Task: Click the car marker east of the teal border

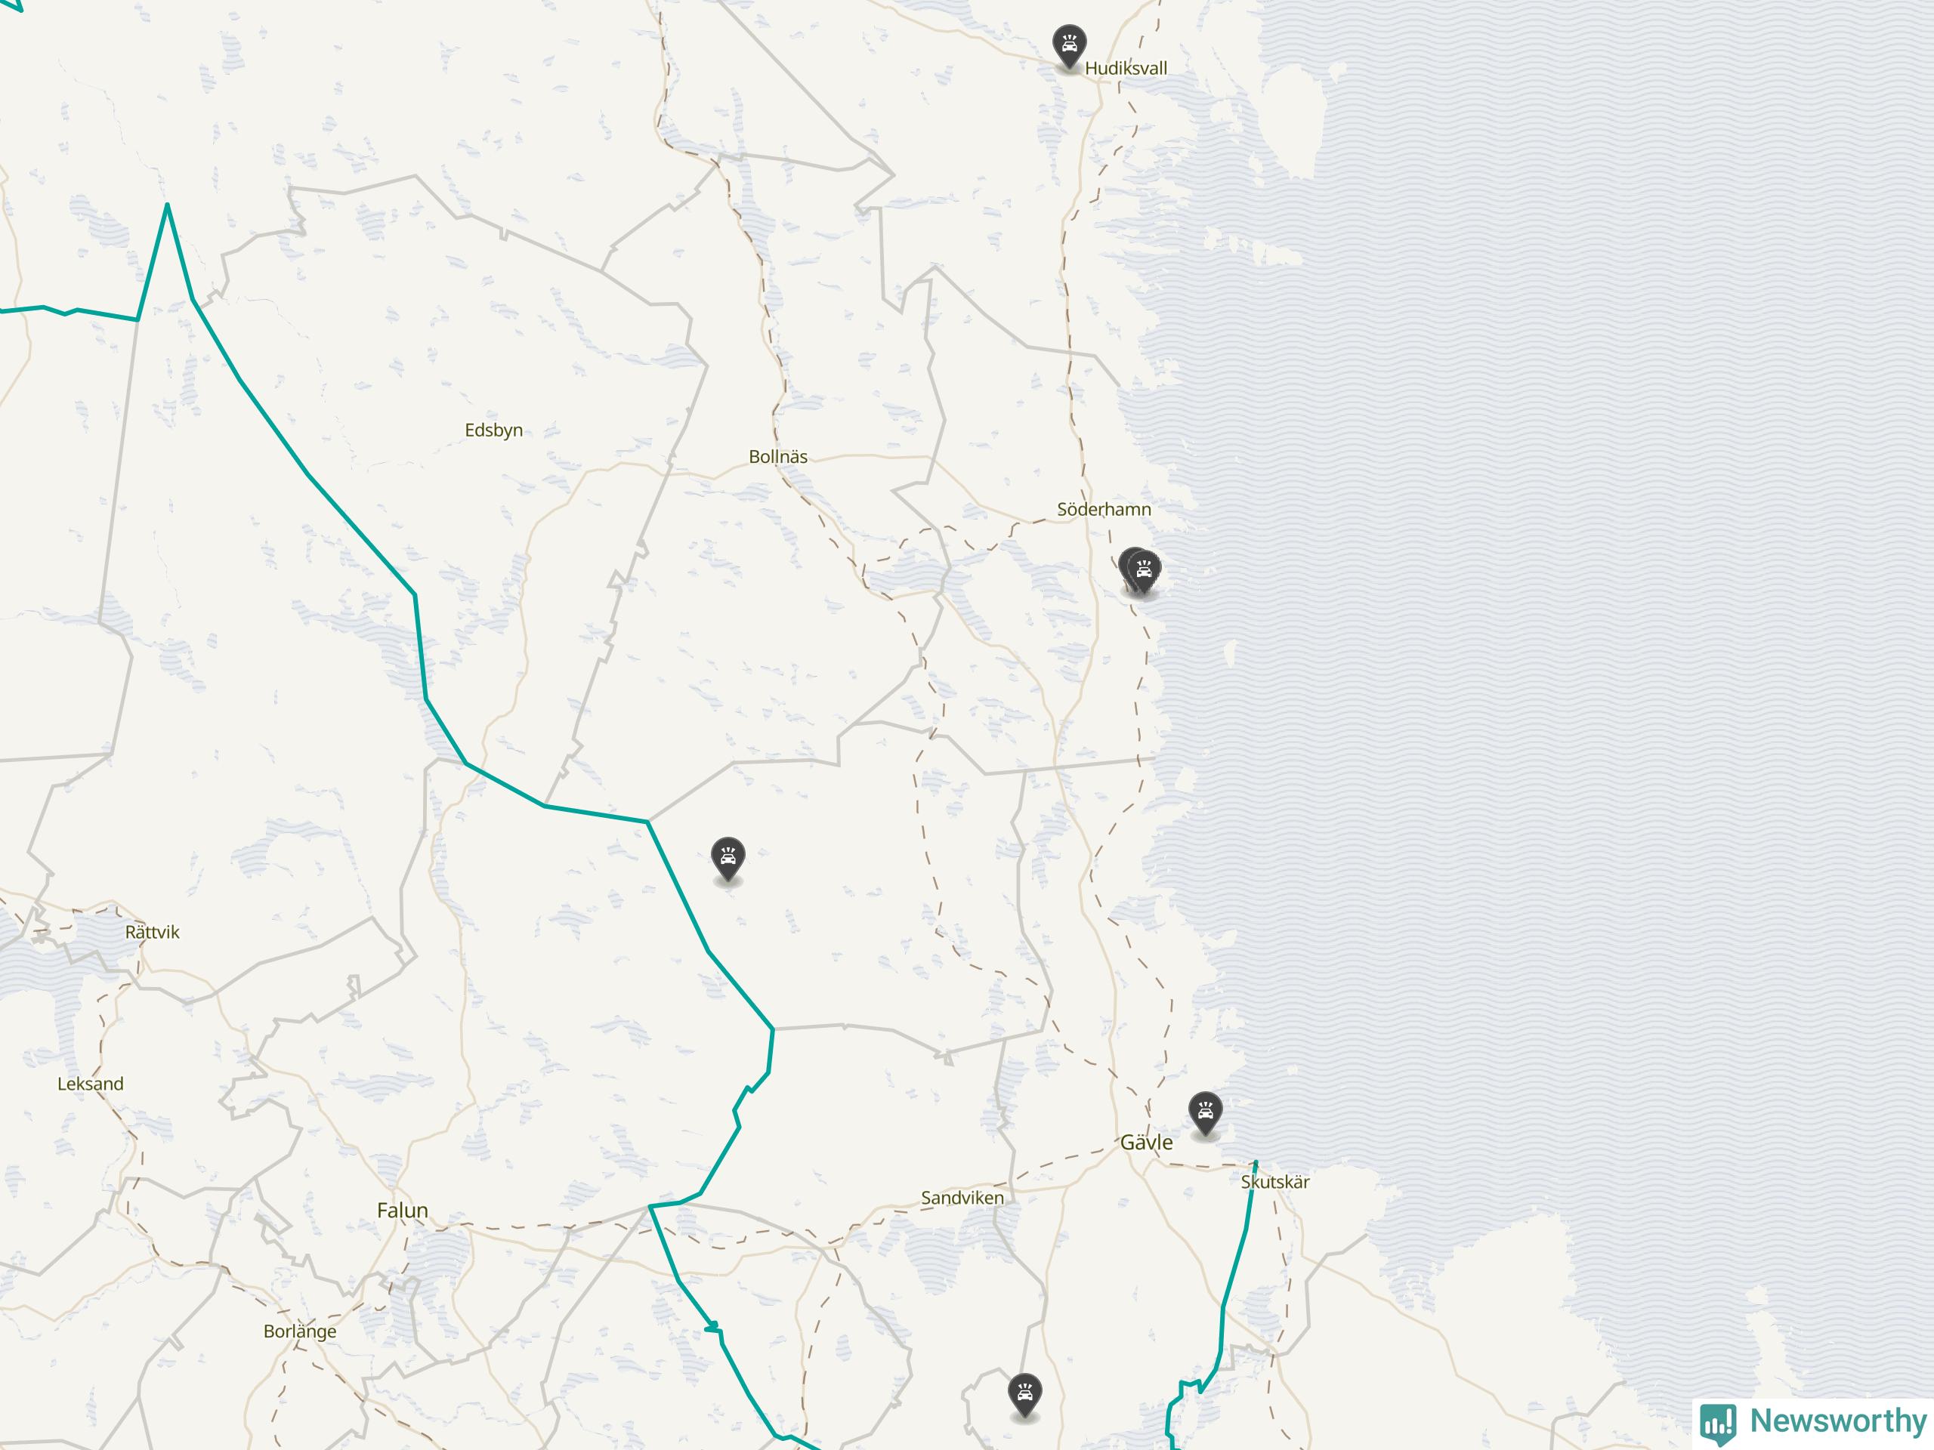Action: tap(728, 859)
